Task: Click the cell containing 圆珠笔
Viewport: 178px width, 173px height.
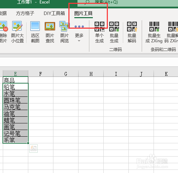Action: 15,100
